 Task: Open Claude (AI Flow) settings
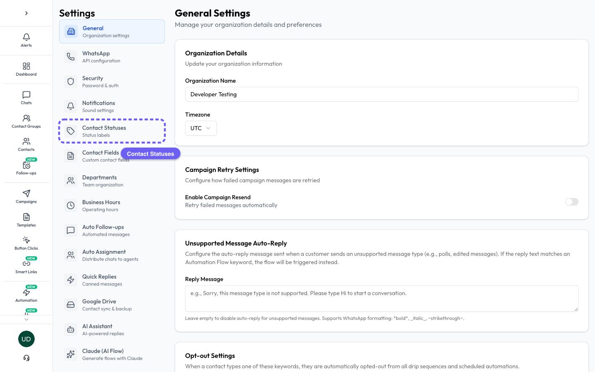(112, 354)
